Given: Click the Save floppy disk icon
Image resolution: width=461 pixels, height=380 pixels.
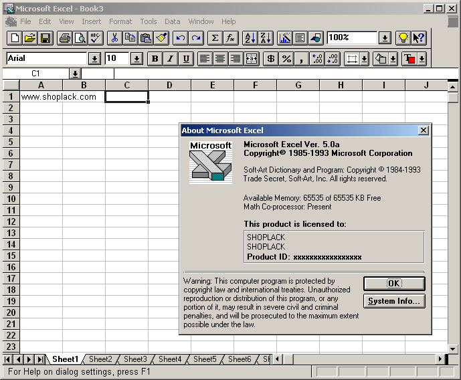Looking at the screenshot, I should (45, 38).
